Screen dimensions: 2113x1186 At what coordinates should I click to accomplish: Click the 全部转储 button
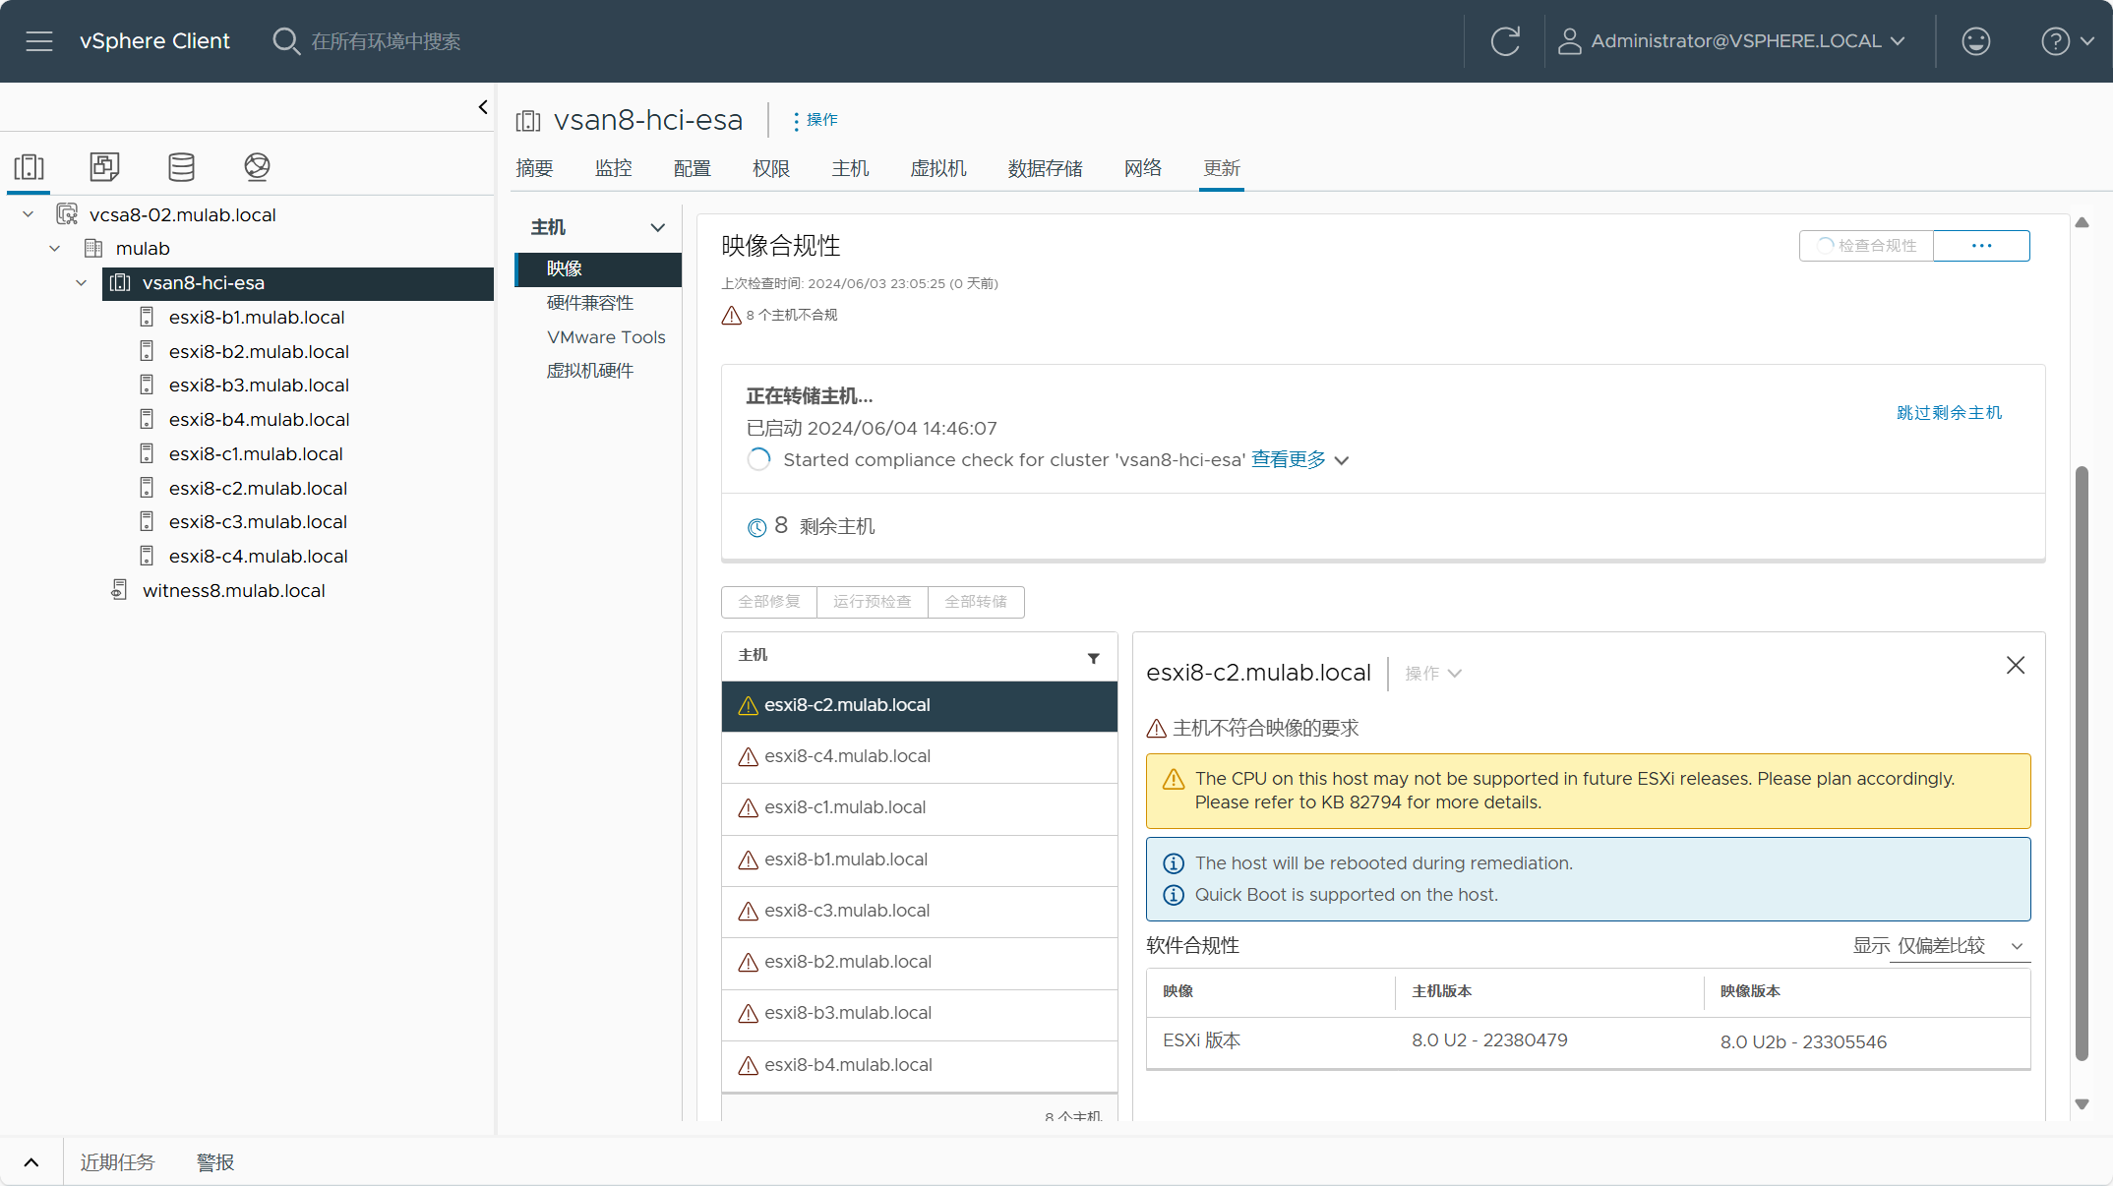tap(976, 602)
